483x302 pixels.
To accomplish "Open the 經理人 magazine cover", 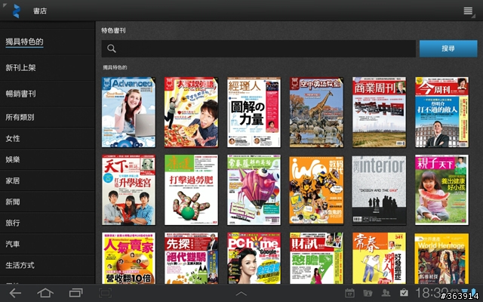I will (x=254, y=112).
